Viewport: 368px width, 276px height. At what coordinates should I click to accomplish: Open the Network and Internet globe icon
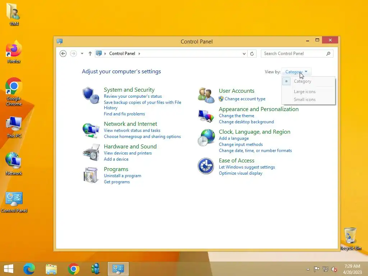click(91, 130)
